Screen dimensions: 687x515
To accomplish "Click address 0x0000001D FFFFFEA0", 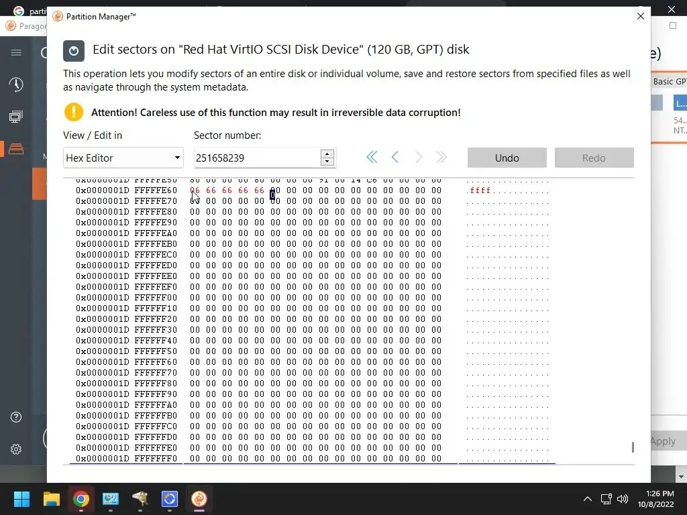I will 126,233.
